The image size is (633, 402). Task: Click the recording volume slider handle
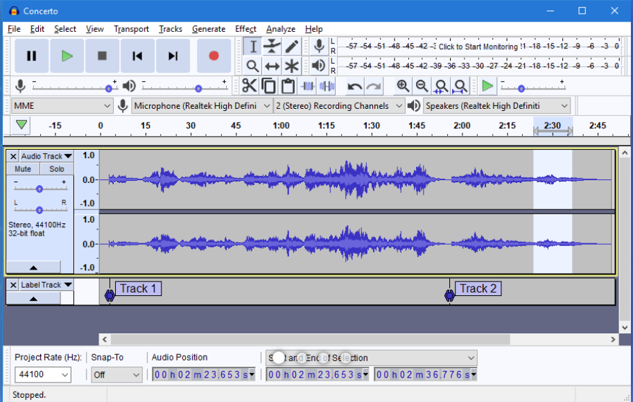[109, 89]
